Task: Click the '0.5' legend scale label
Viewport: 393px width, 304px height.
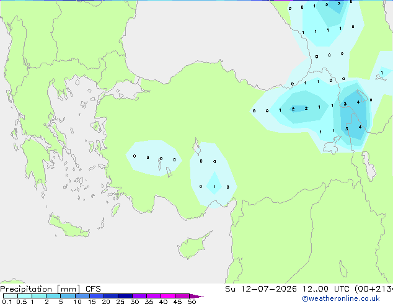Action: 22,302
